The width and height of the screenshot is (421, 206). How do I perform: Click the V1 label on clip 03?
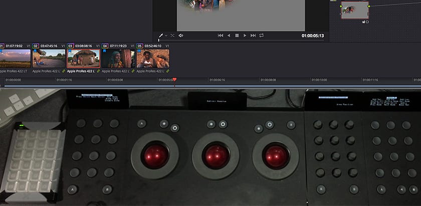click(98, 46)
